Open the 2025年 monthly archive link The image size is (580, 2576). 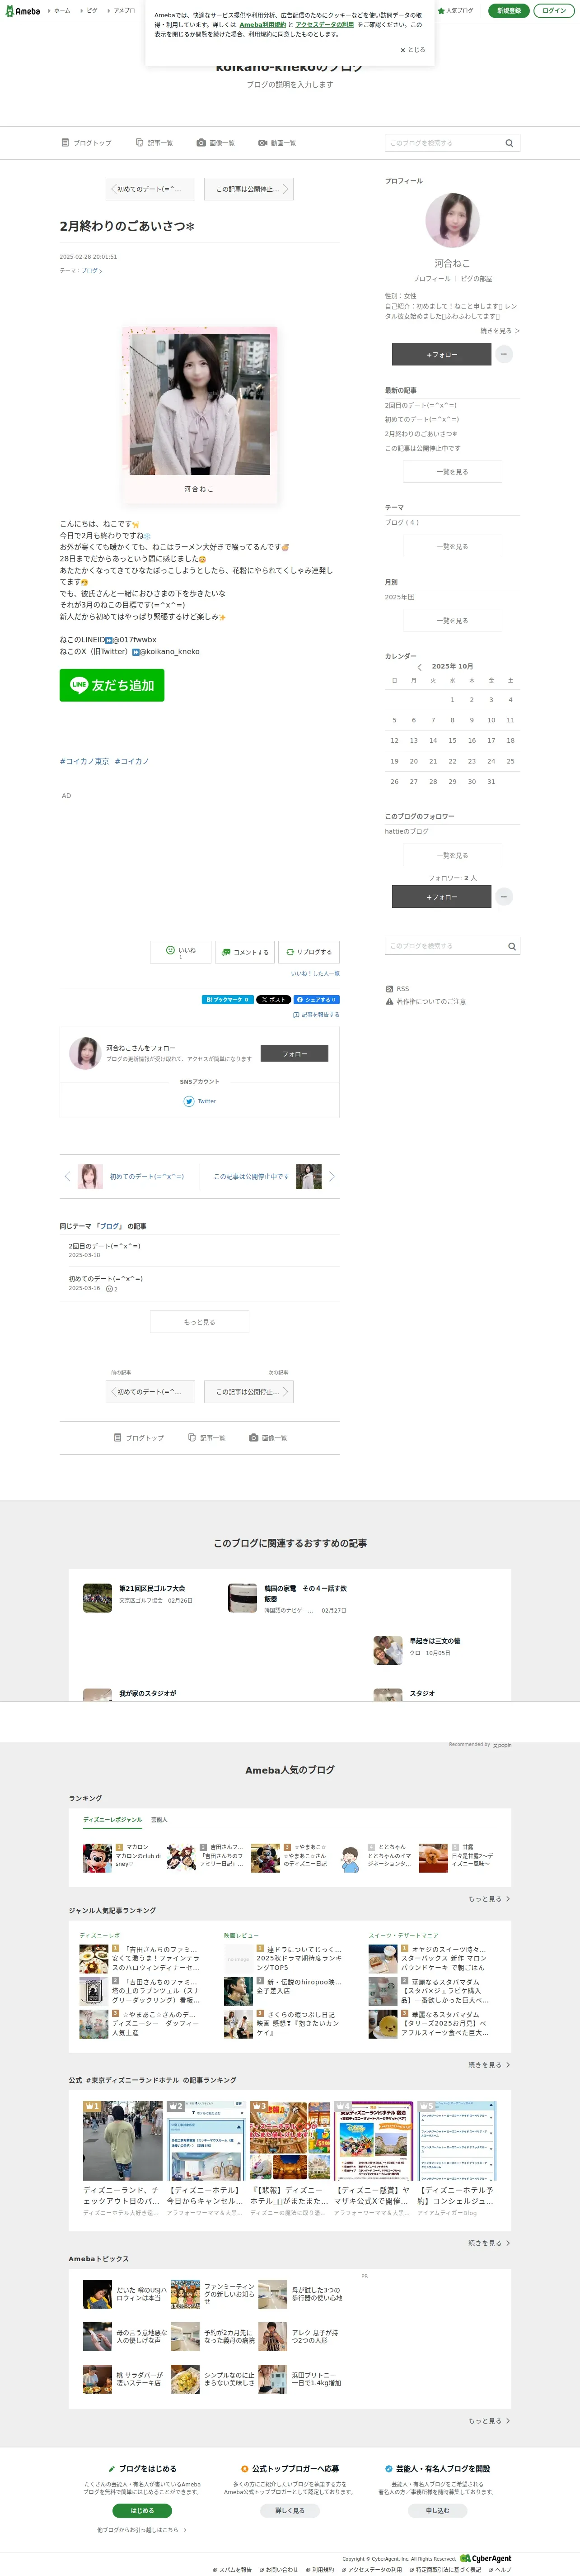click(x=399, y=597)
